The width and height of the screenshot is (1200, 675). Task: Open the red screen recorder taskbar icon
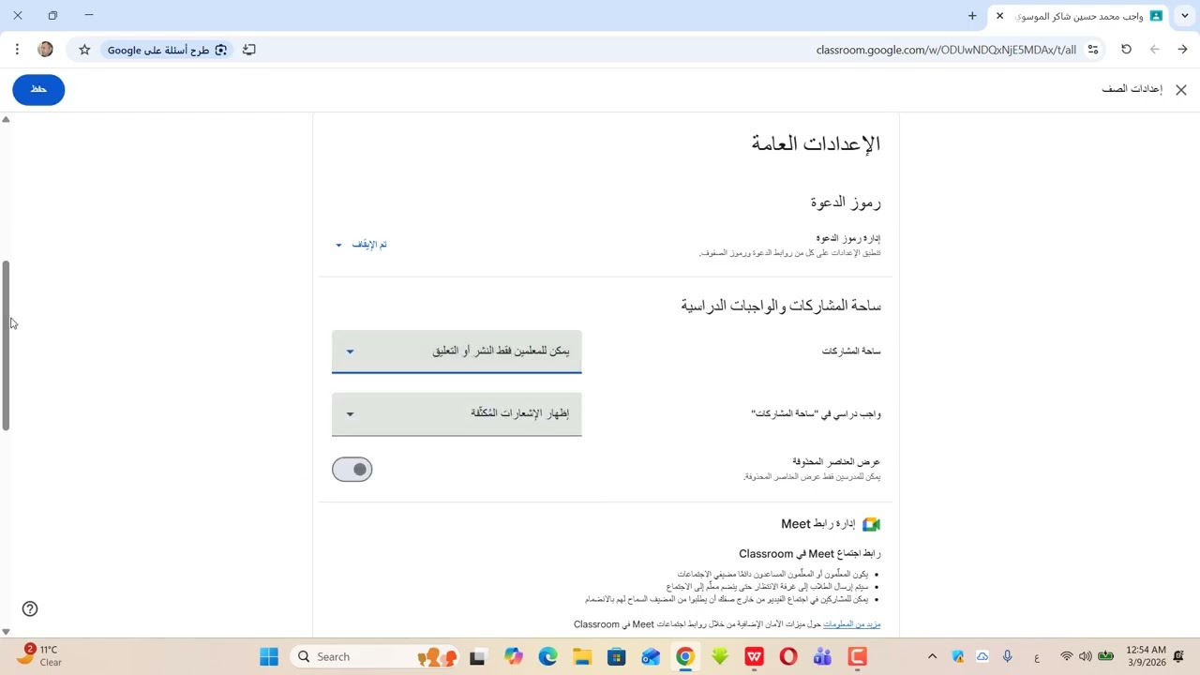pos(857,657)
